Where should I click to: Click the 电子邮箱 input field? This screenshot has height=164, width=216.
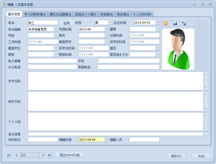click(x=52, y=61)
